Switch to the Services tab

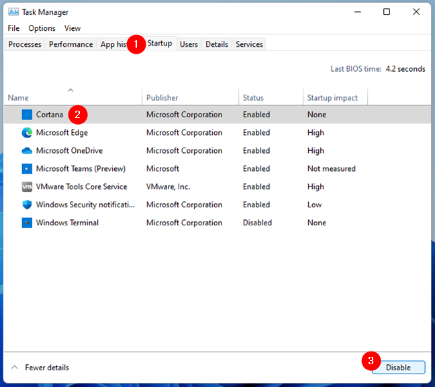point(249,44)
